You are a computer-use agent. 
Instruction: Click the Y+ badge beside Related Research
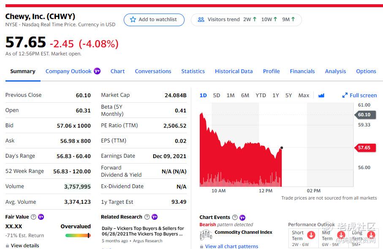pos(155,217)
